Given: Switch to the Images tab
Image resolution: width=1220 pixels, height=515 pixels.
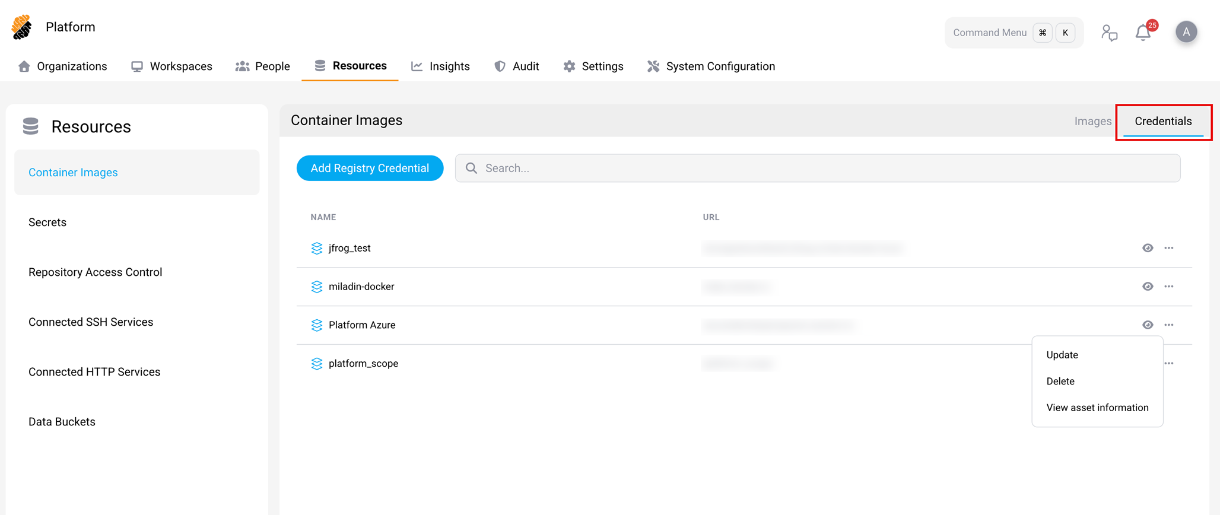Looking at the screenshot, I should [x=1092, y=122].
